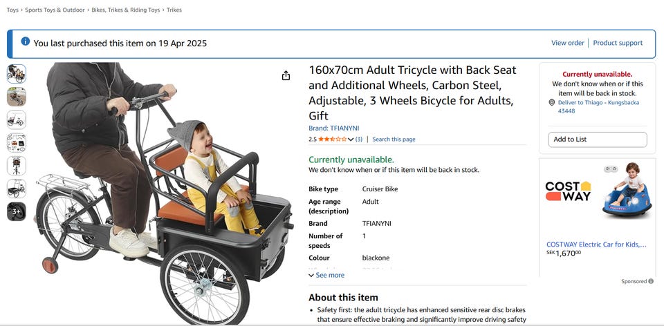This screenshot has width=664, height=326.
Task: Click Search this page link
Action: tap(394, 140)
